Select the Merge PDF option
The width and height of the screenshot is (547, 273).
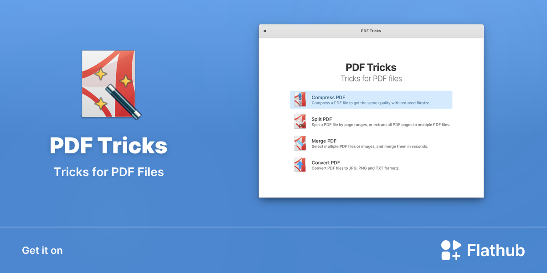371,143
